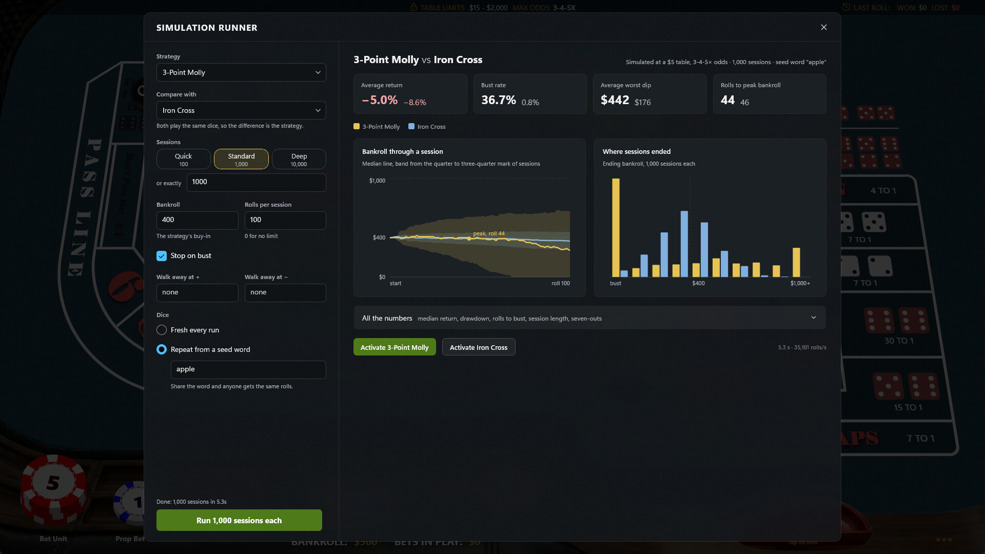Screen dimensions: 985x554
Task: Activate the Iron Cross strategy
Action: 479,347
